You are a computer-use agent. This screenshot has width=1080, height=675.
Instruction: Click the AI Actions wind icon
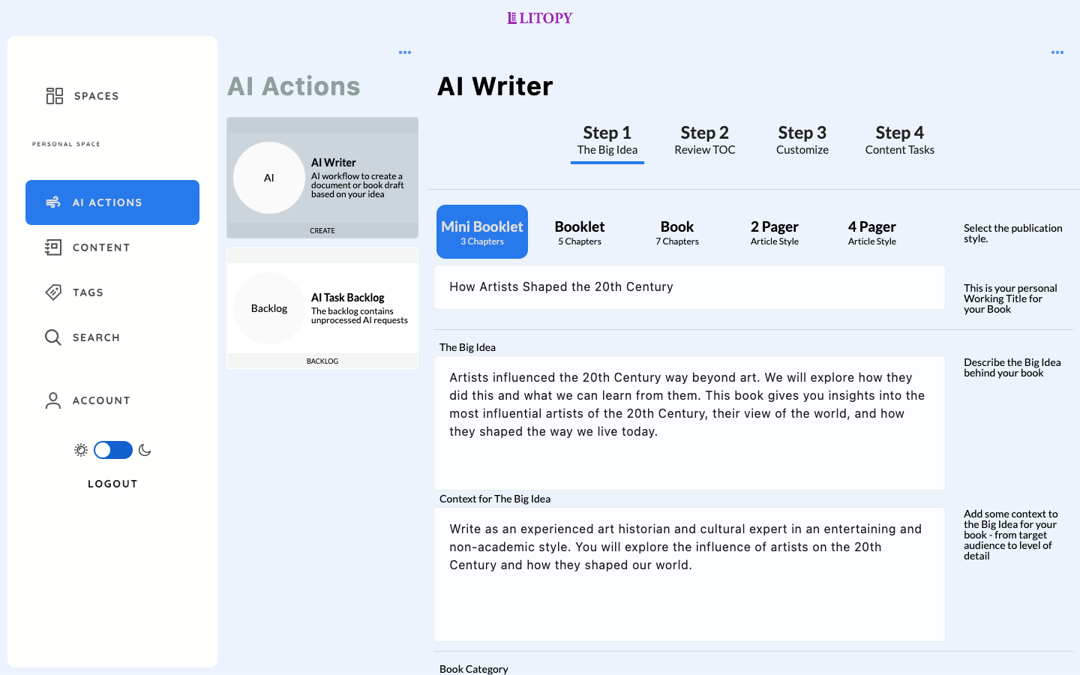53,202
